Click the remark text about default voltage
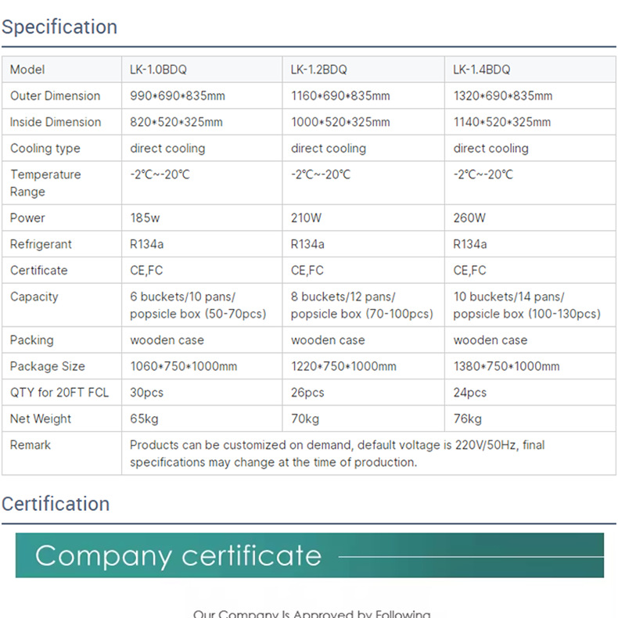 337,454
